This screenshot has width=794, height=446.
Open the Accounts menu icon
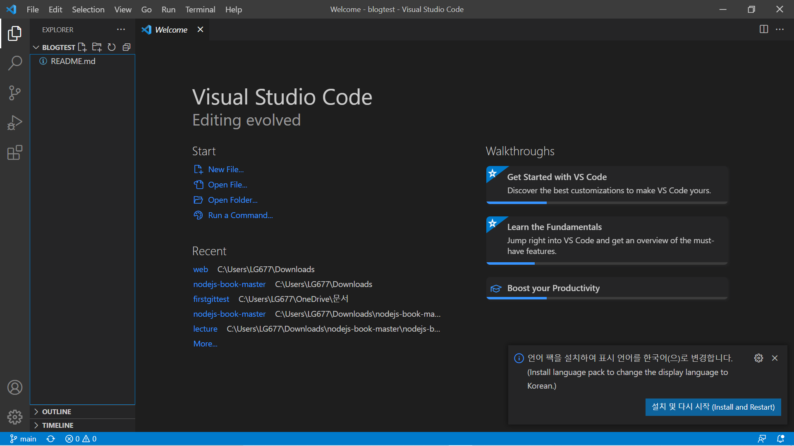pos(15,387)
